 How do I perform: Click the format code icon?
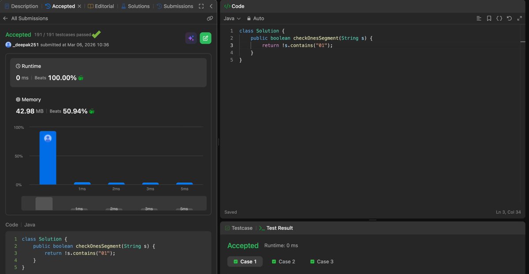coord(479,19)
